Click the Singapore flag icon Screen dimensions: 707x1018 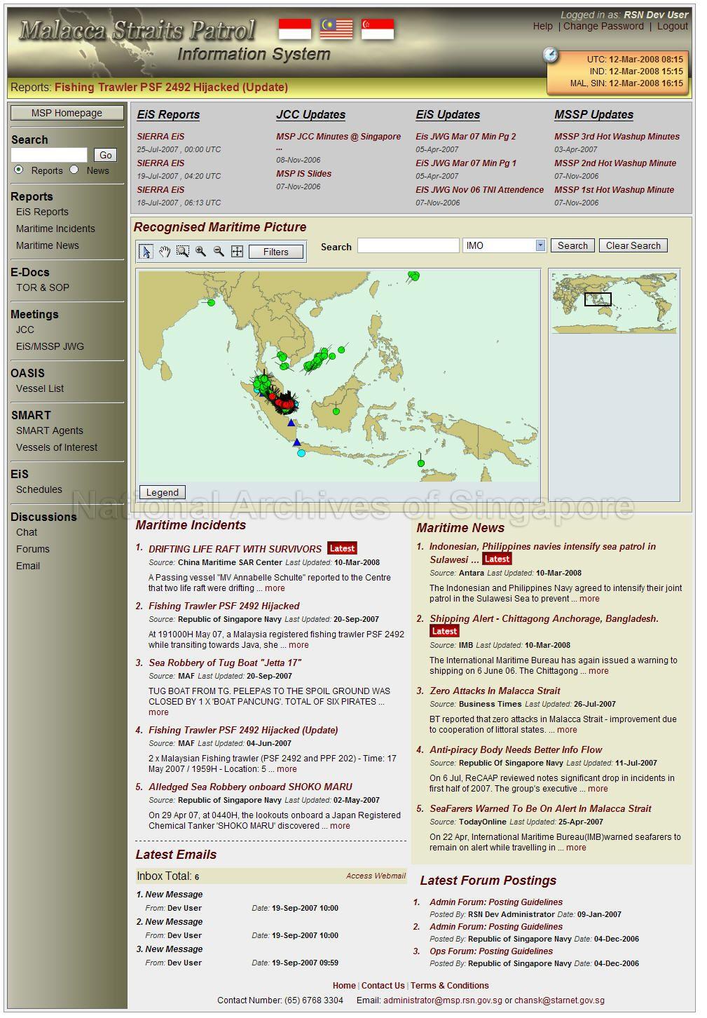coord(377,29)
